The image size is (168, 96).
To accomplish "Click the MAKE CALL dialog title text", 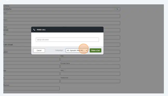I will (41, 30).
